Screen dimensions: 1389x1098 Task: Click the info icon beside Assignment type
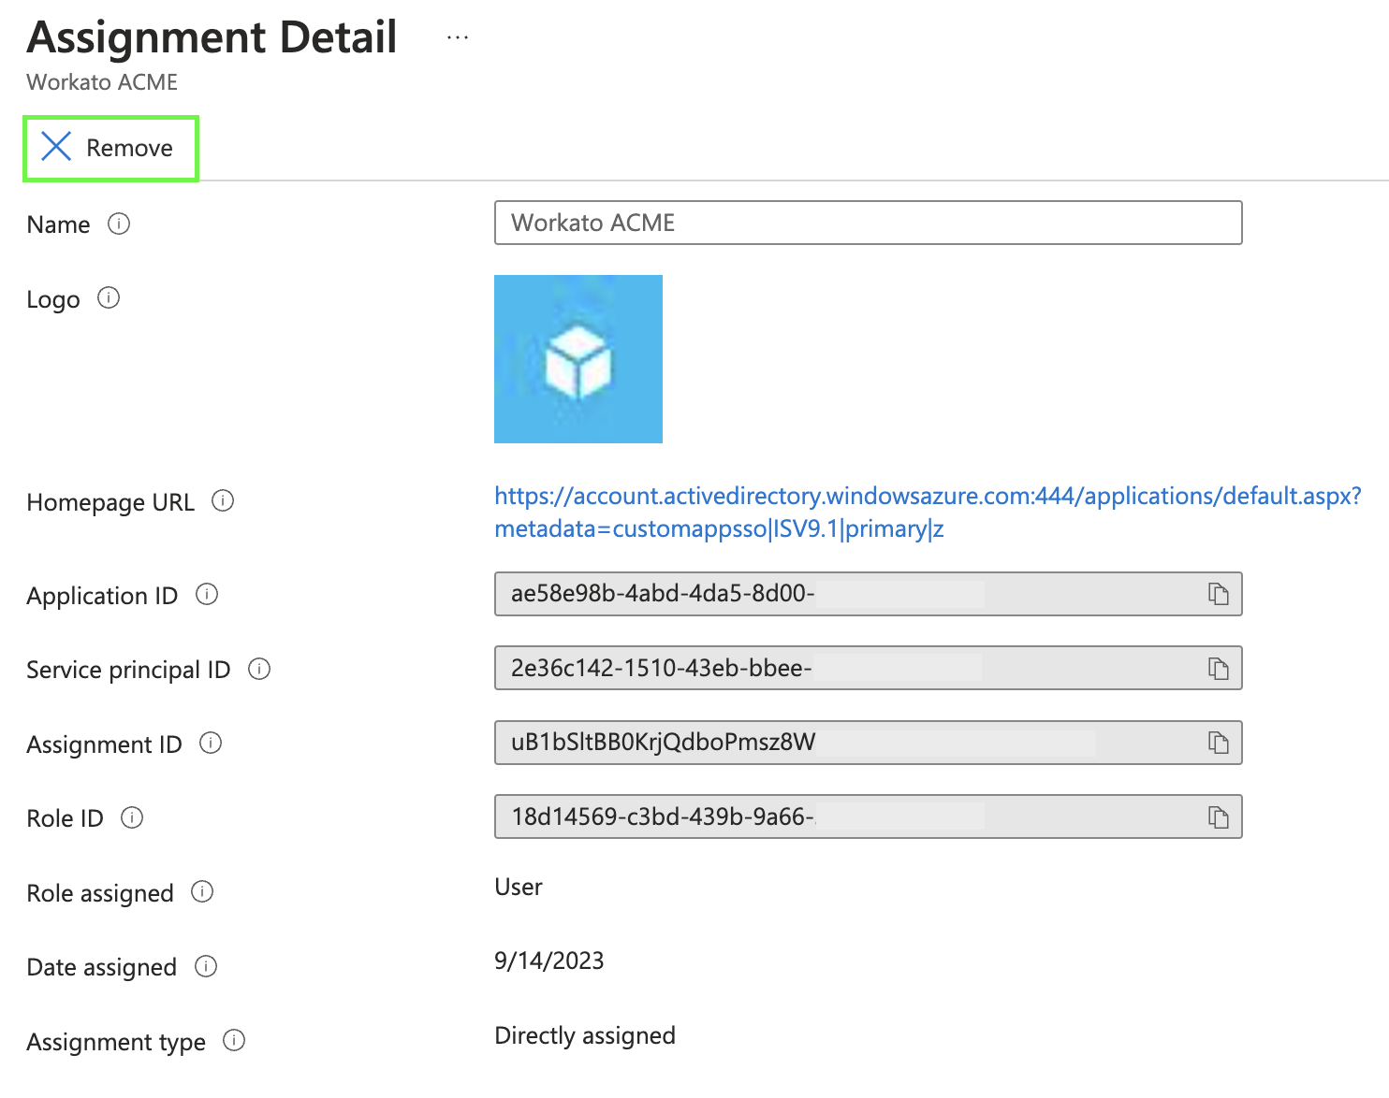click(235, 1041)
